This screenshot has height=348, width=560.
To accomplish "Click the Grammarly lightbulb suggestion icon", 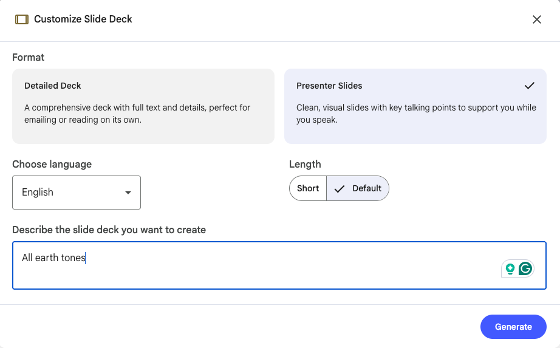I will (510, 268).
